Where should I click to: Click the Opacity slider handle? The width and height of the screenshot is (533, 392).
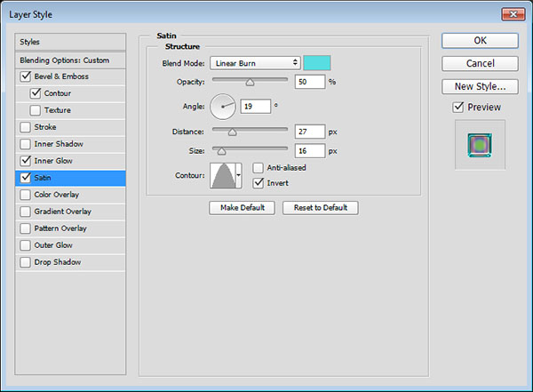(250, 82)
